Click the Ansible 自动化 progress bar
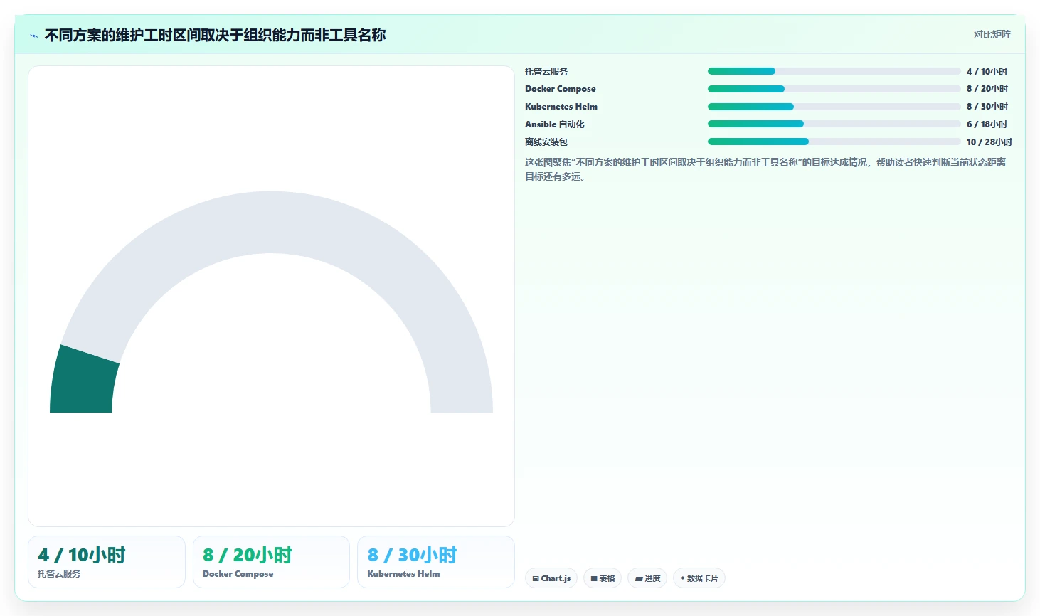Viewport: 1040px width, 616px height. (834, 124)
